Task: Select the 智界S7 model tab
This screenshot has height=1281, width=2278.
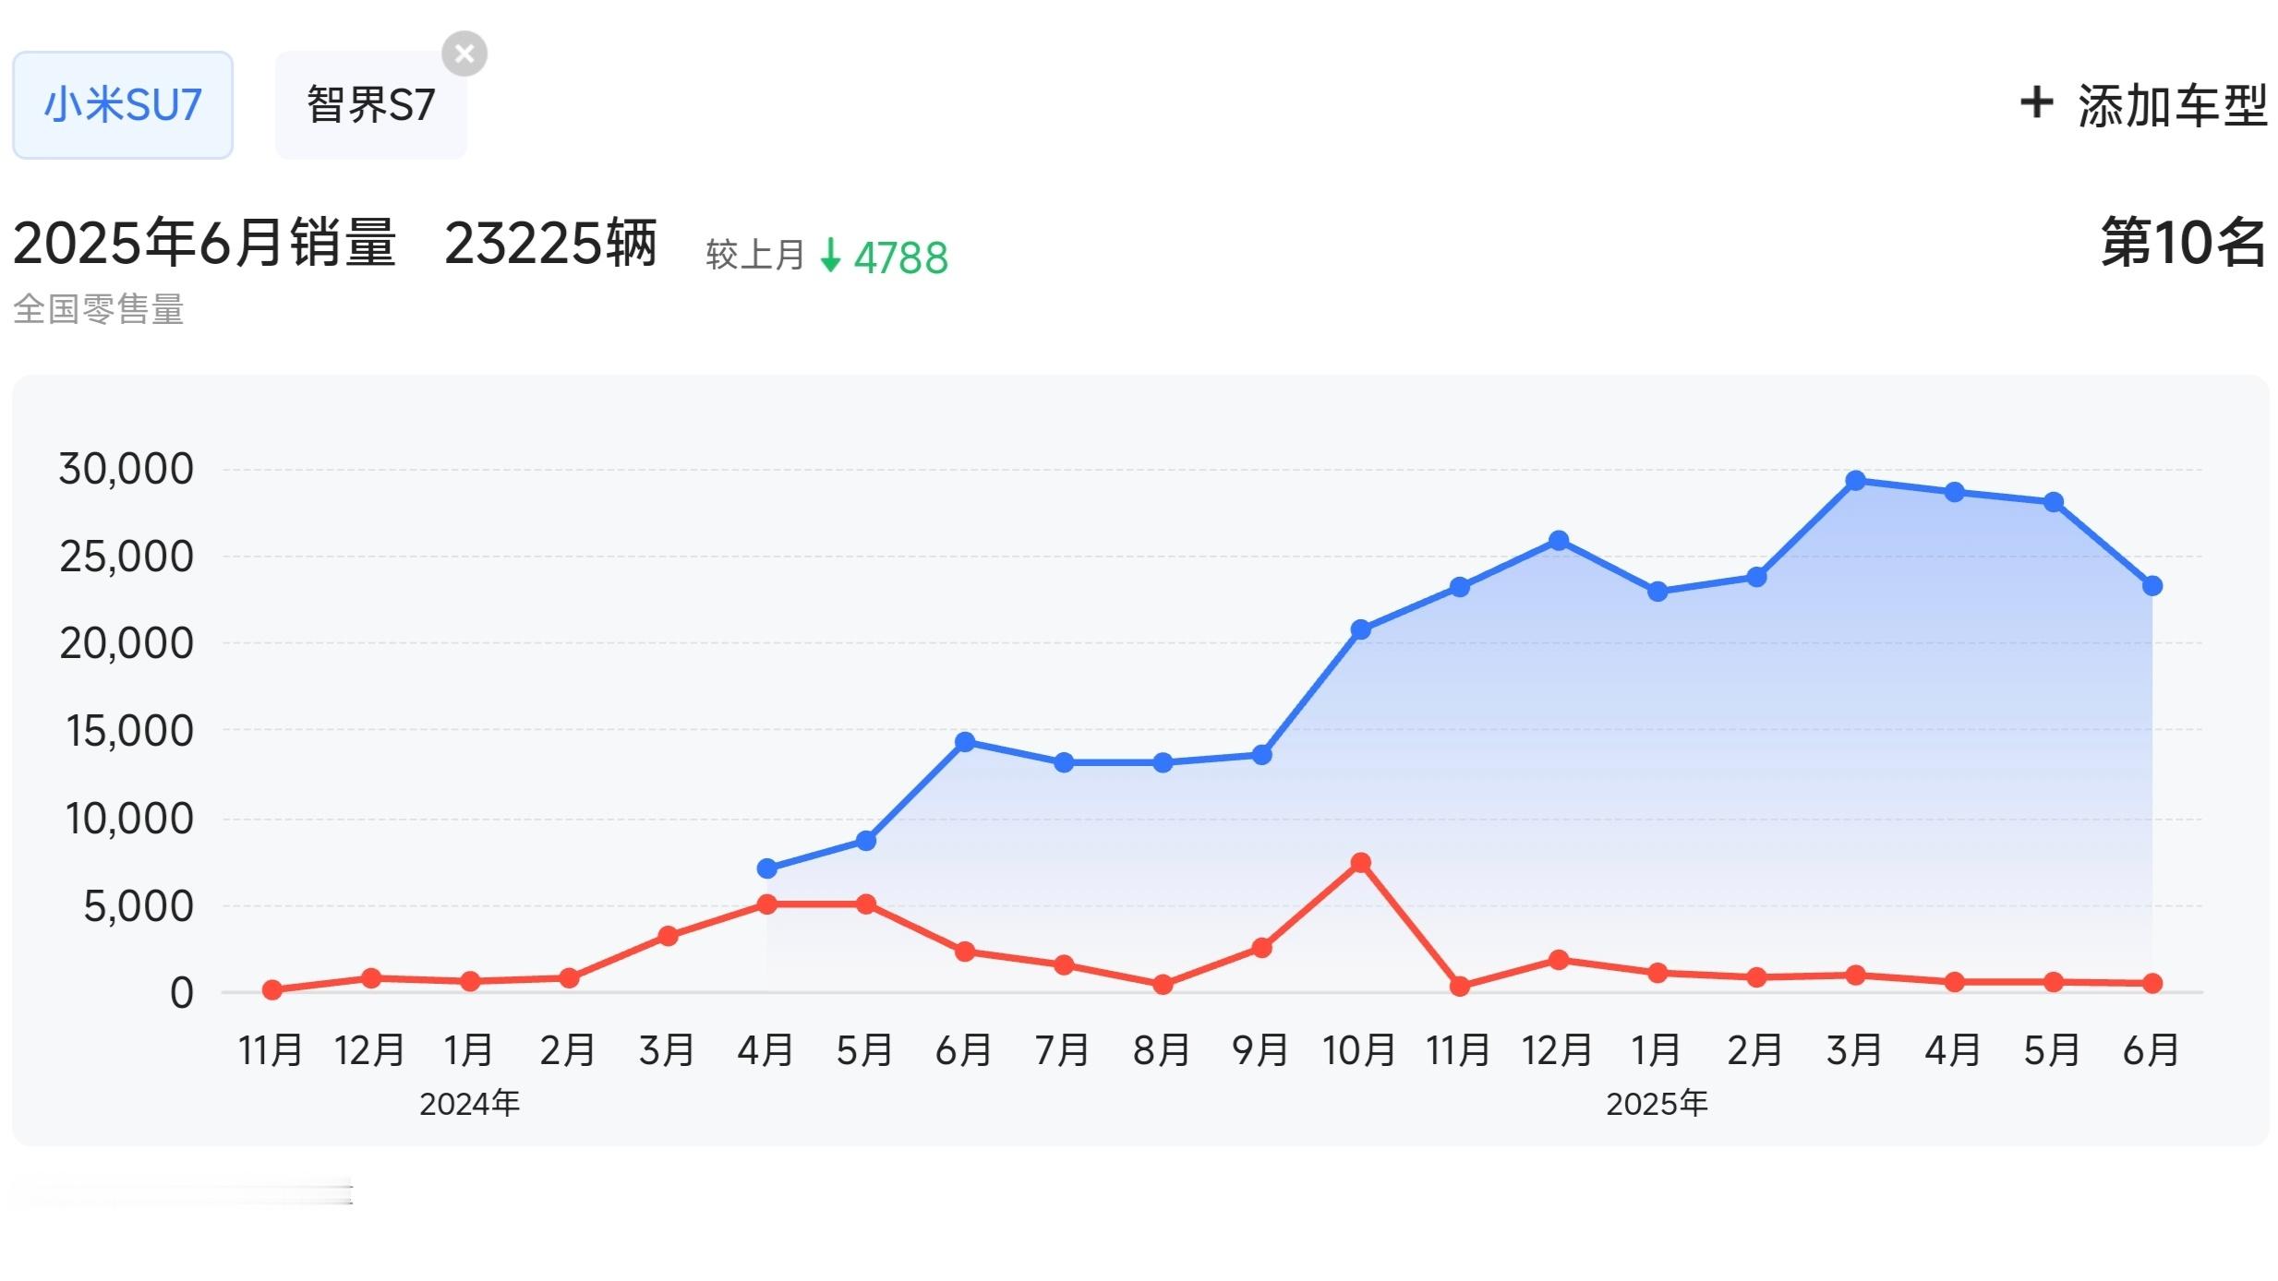Action: click(x=371, y=105)
